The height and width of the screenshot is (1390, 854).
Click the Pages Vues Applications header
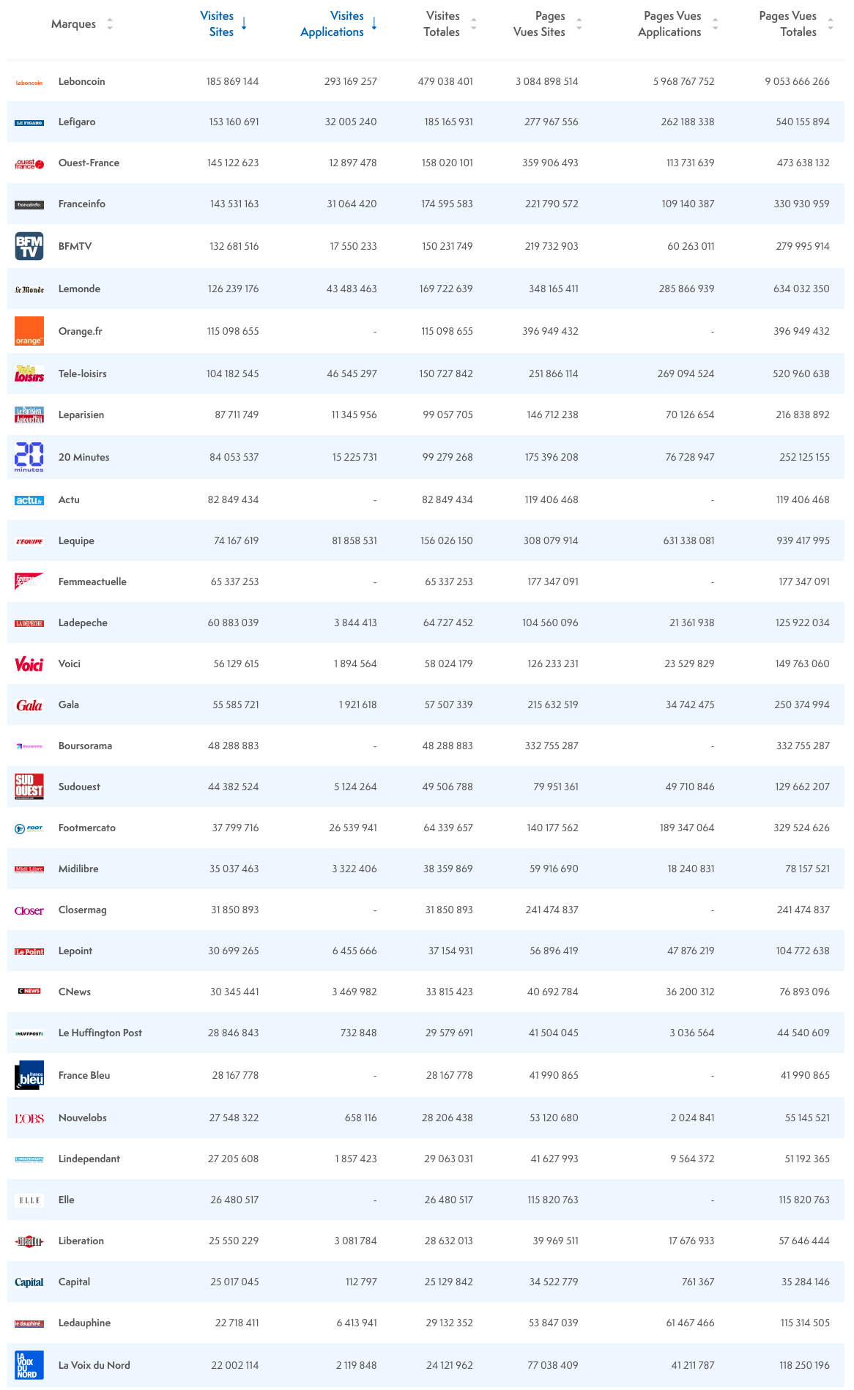[670, 24]
